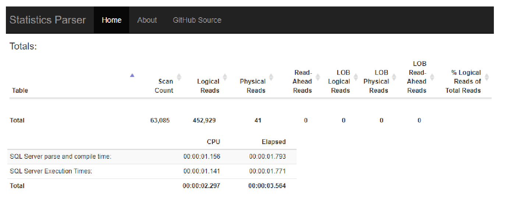Select the Total row label in table
The height and width of the screenshot is (202, 506).
coord(17,120)
